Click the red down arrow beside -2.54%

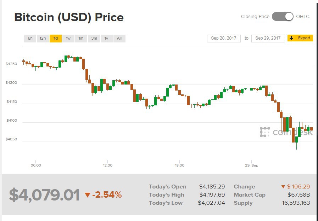(x=88, y=195)
